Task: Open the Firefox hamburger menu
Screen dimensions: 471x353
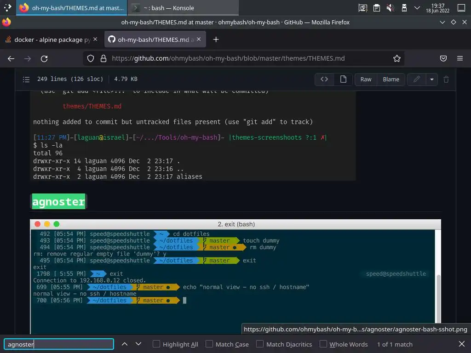Action: tap(460, 58)
